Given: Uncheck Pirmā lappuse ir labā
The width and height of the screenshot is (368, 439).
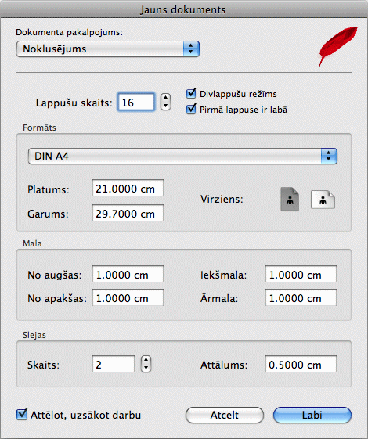Looking at the screenshot, I should pos(191,109).
